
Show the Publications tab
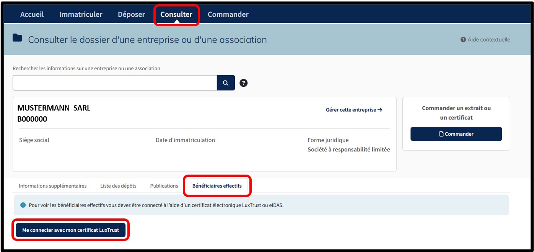(x=164, y=186)
